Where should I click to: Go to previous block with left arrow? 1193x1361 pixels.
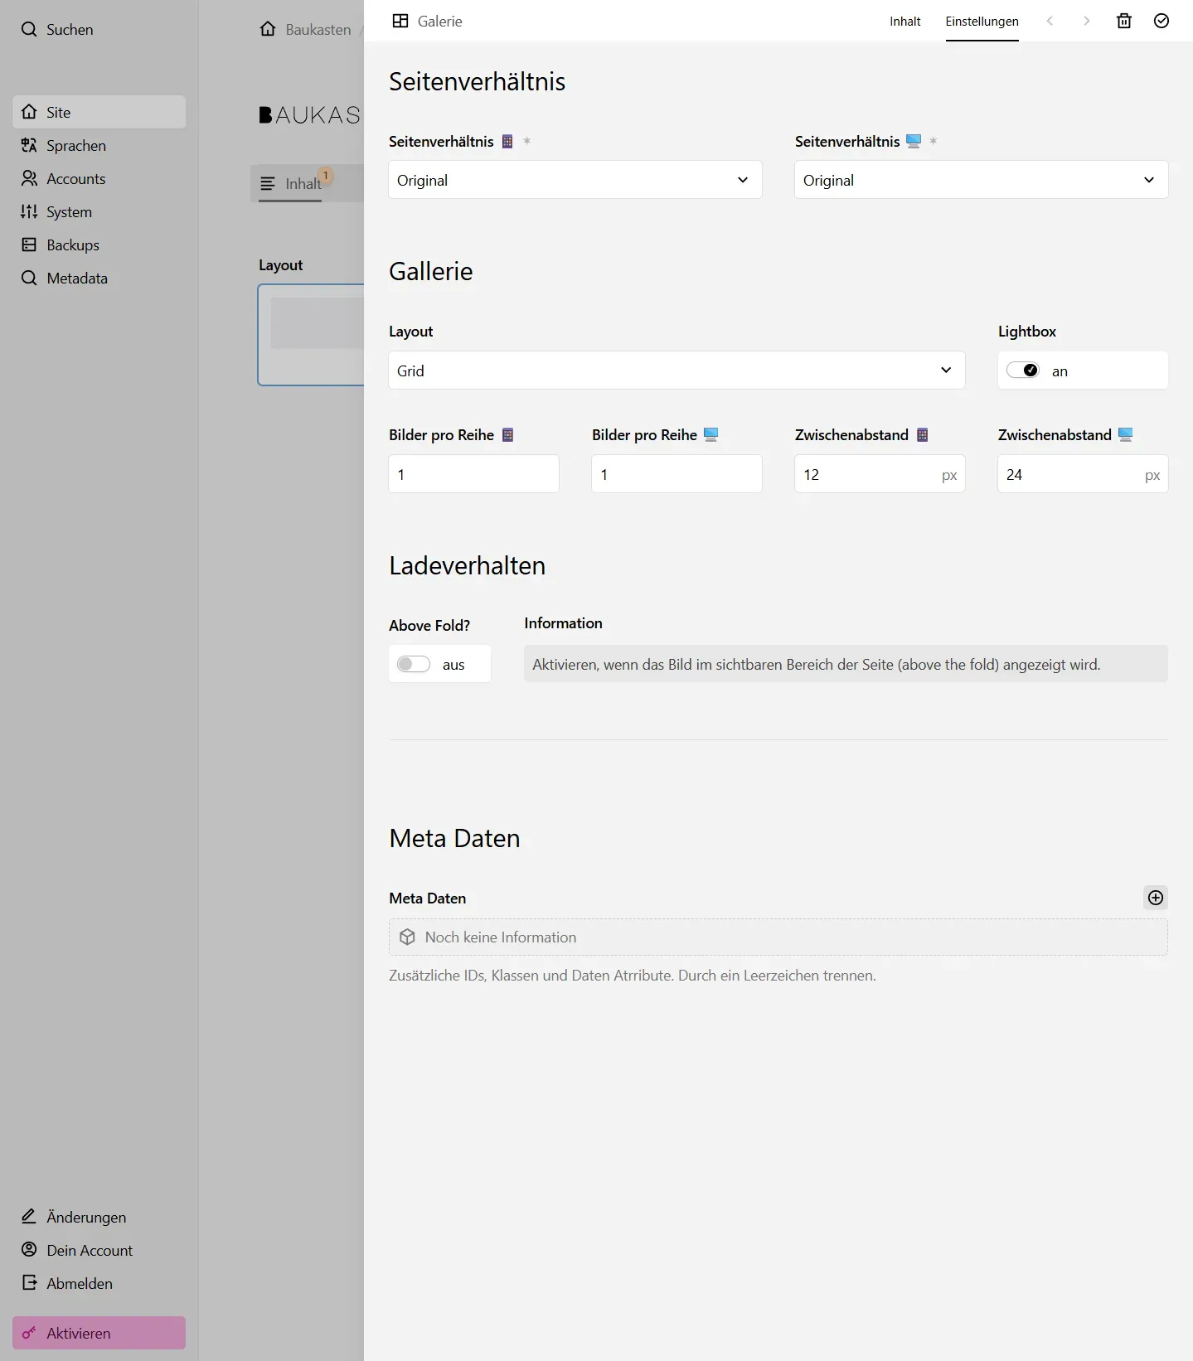click(x=1050, y=22)
